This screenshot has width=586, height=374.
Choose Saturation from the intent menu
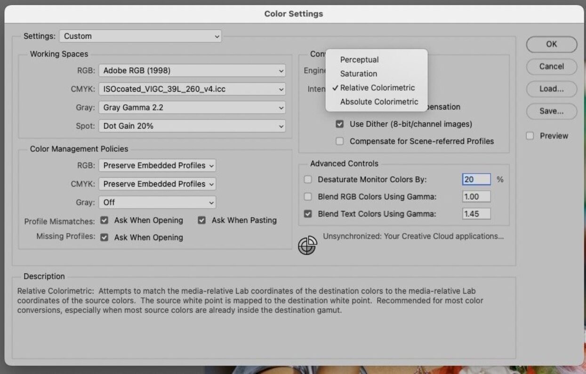click(358, 74)
